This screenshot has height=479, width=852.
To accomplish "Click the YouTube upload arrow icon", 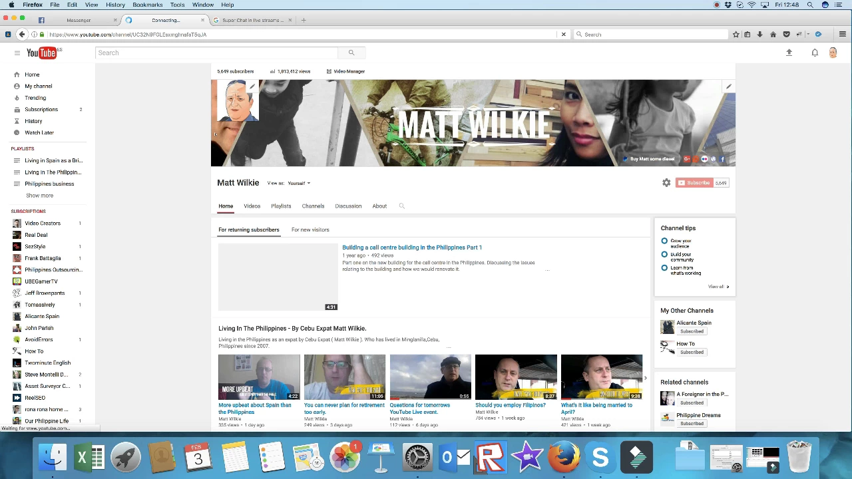I will click(789, 53).
